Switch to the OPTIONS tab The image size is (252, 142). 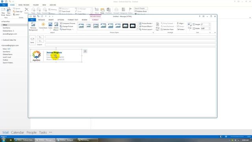(61, 20)
